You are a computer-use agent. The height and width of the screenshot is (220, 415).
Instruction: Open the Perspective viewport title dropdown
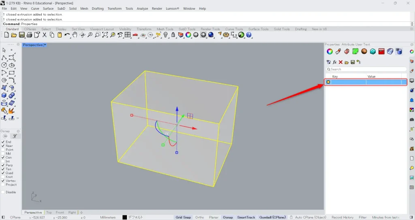45,45
